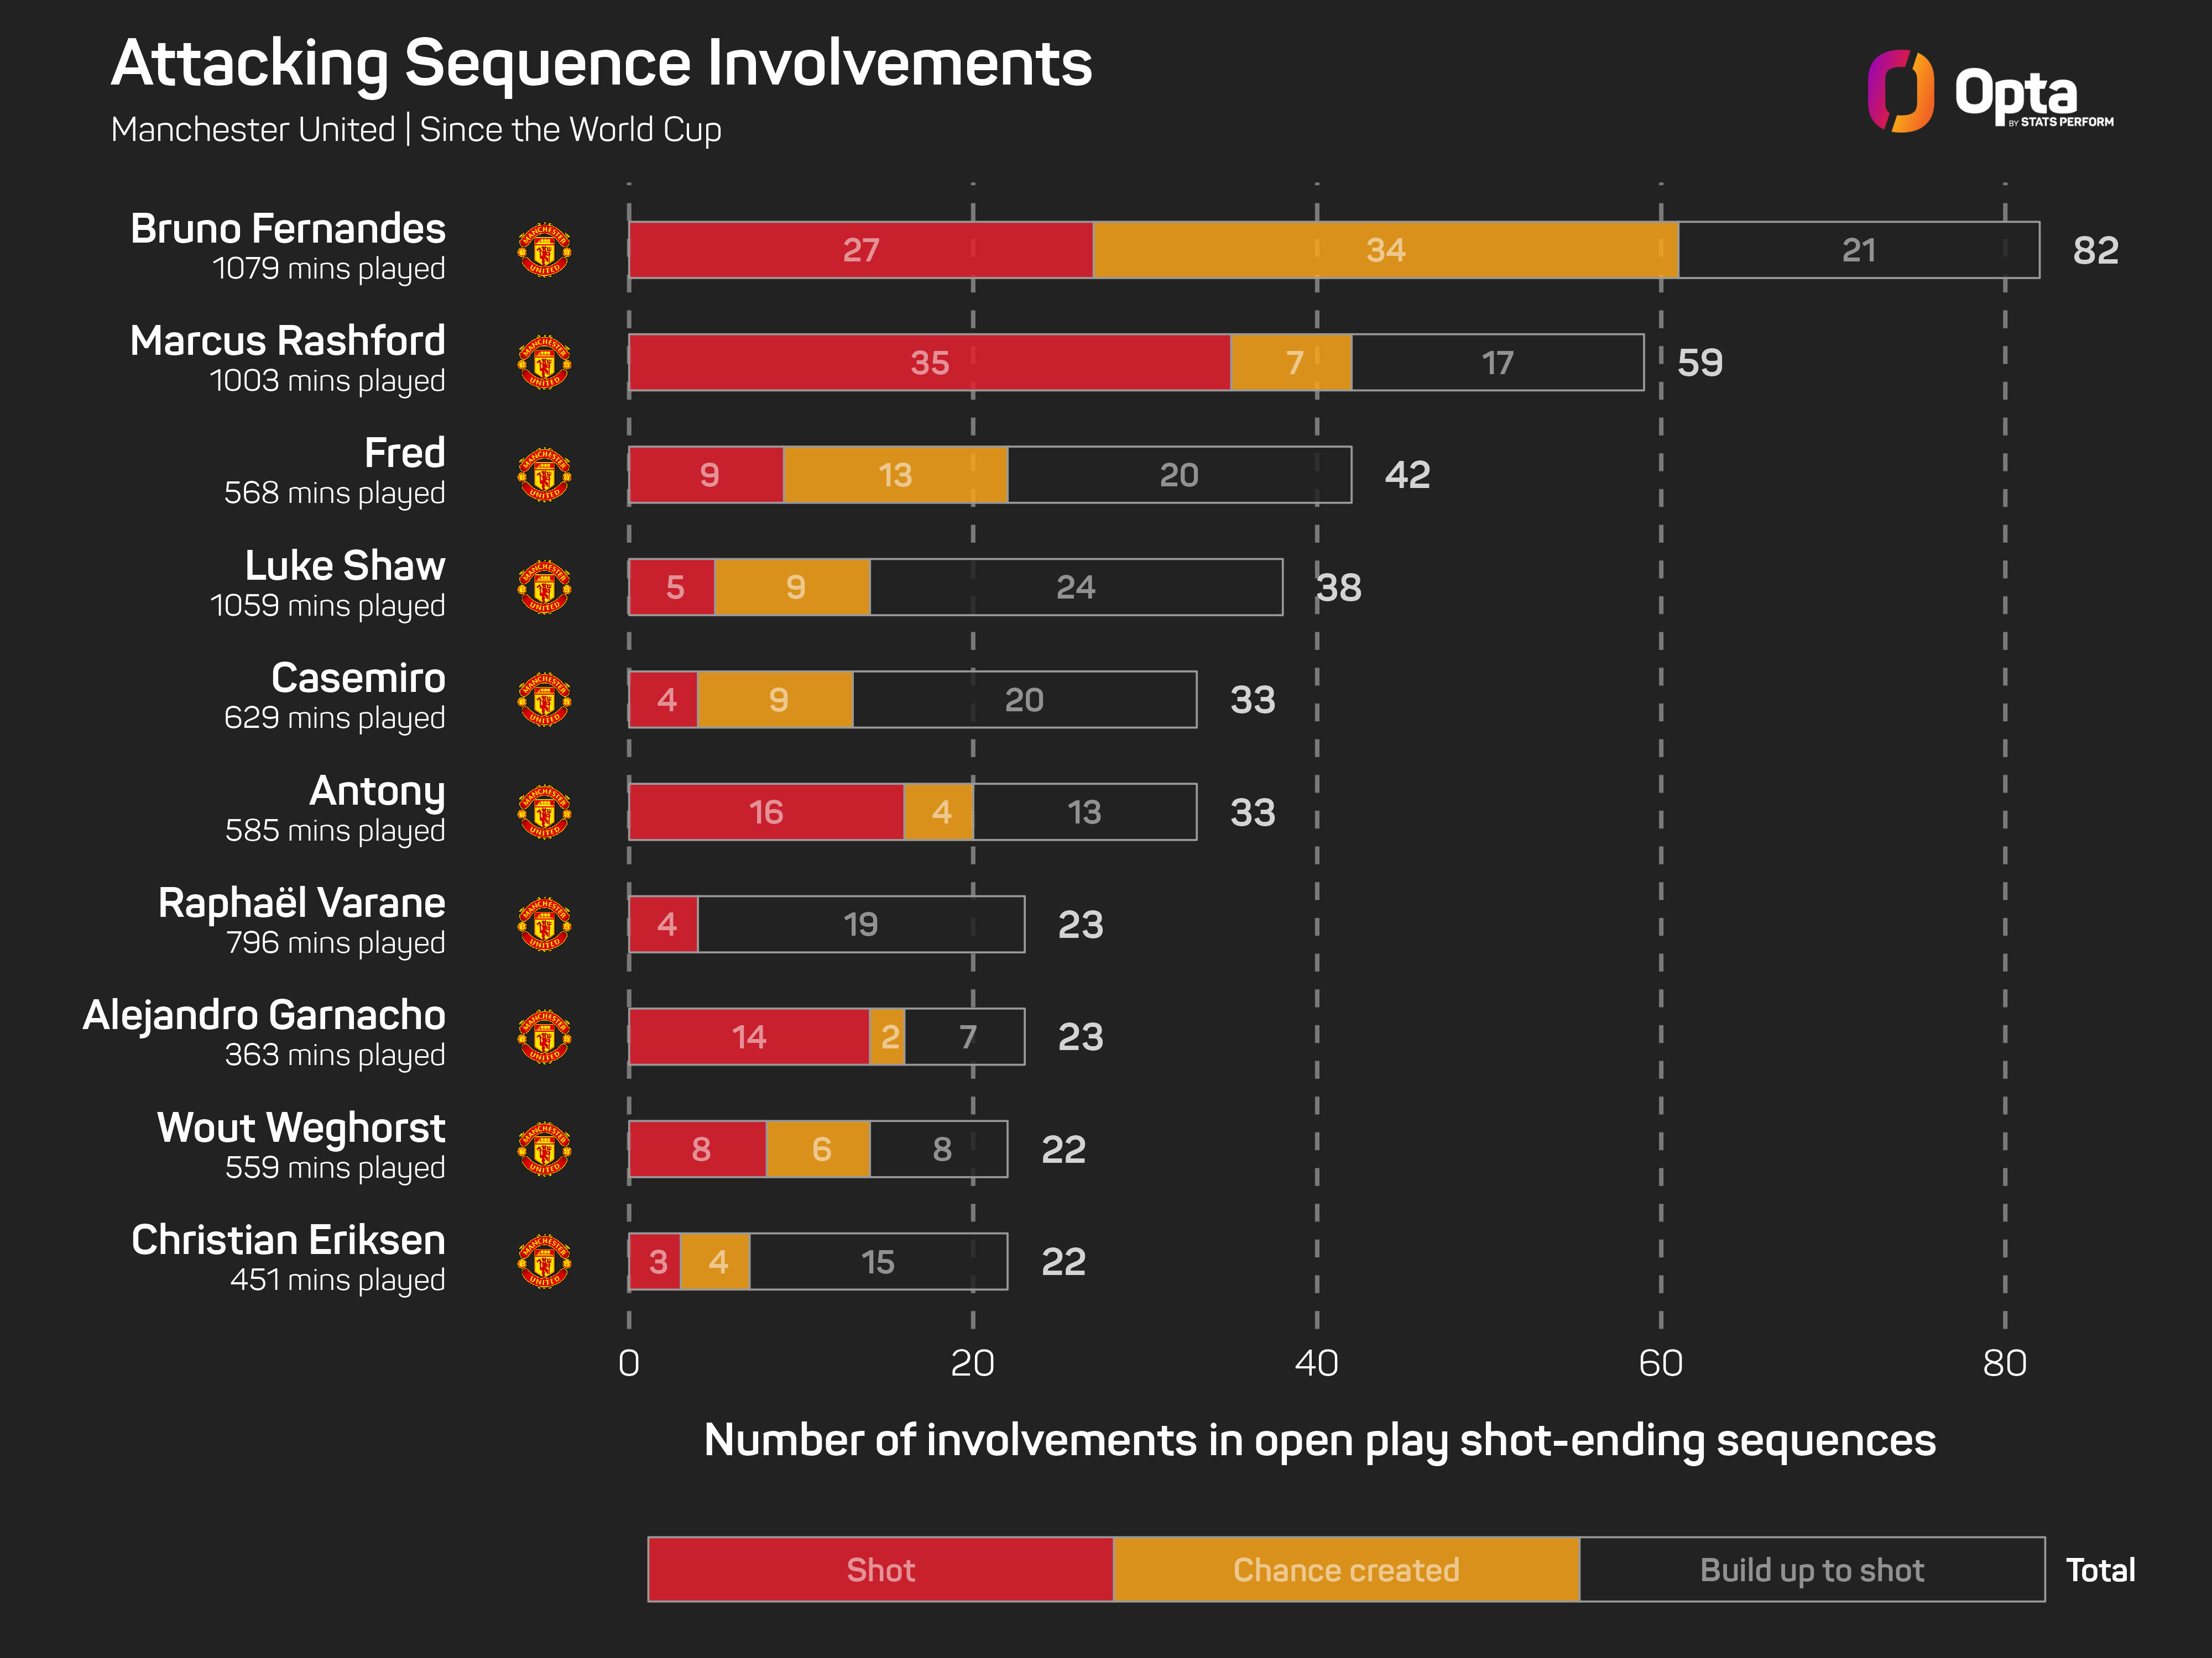This screenshot has height=1658, width=2212.
Task: Click Luke Shaw's 24 build-up segment
Action: point(1076,586)
